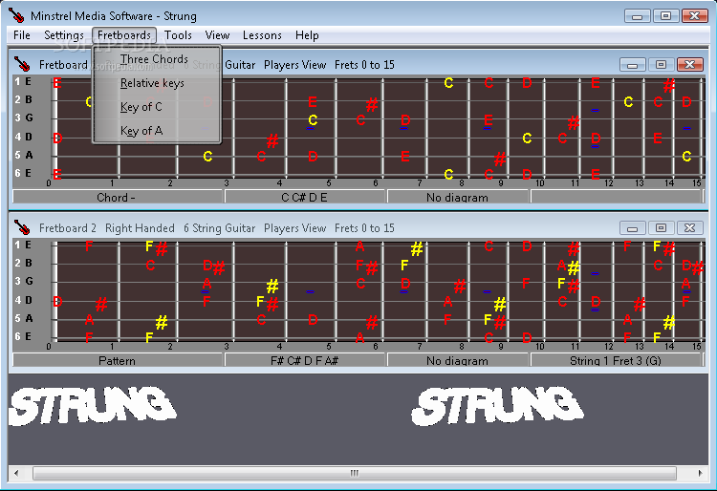Click 'Players View' in Fretboard 1 title
The height and width of the screenshot is (491, 717).
click(295, 65)
